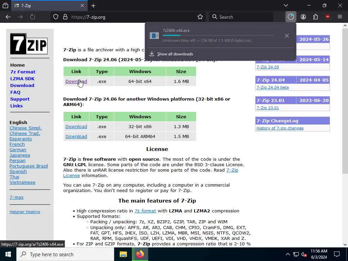Open the LZMA SDK sidebar link

(x=22, y=79)
